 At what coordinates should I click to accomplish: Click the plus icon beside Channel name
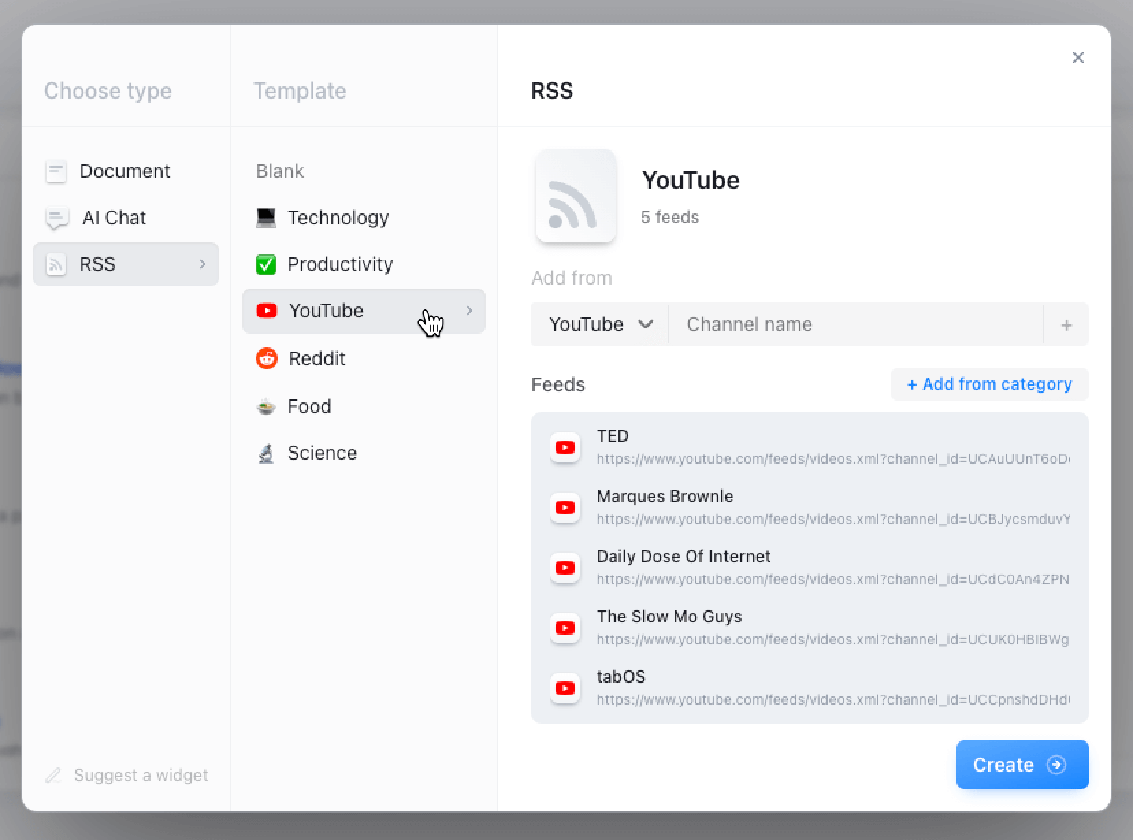click(1066, 325)
